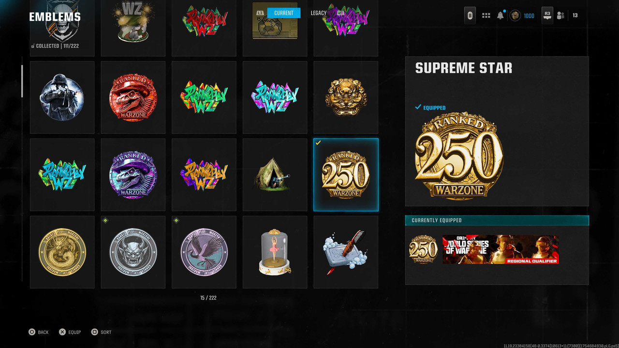Select the gold dragon coin emblem

(62, 252)
